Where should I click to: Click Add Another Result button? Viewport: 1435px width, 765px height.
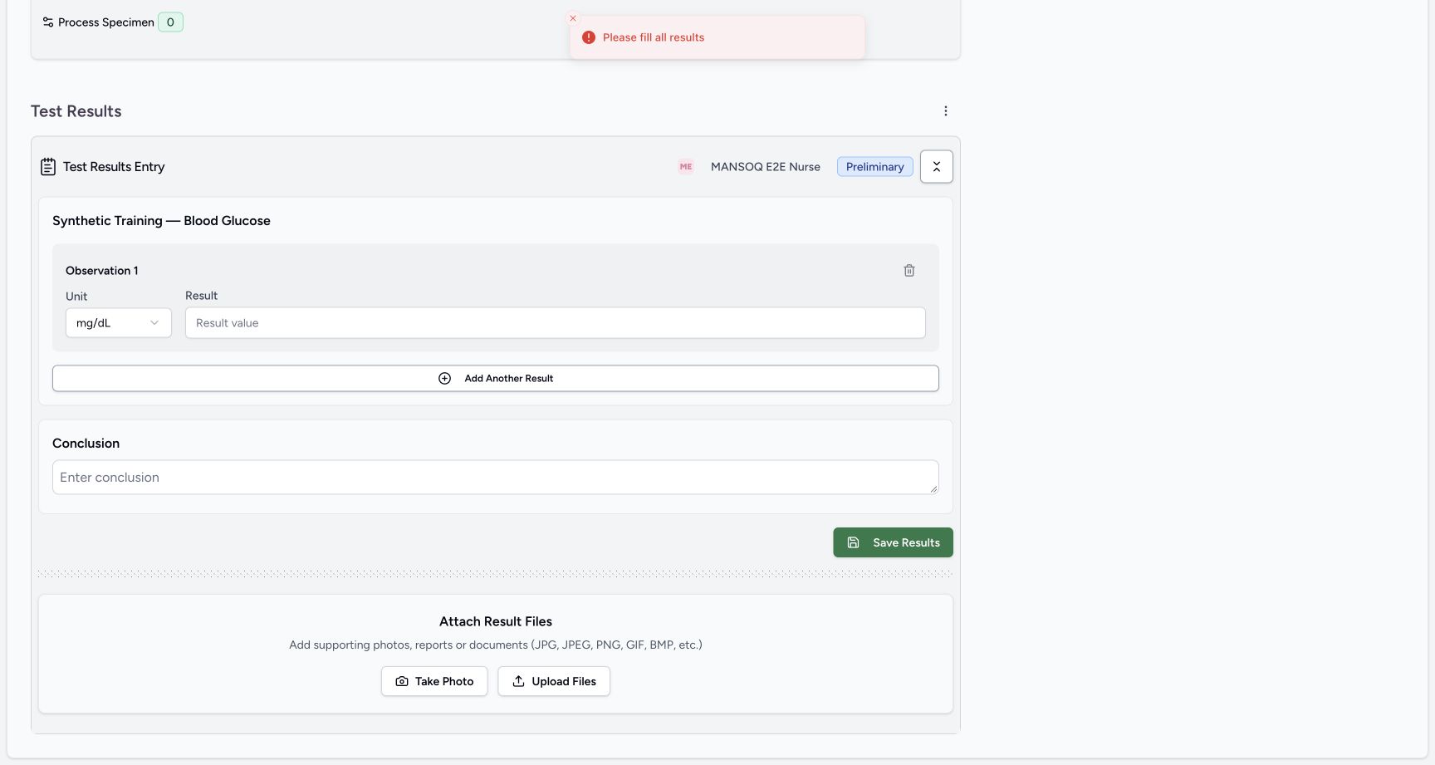[x=495, y=379]
